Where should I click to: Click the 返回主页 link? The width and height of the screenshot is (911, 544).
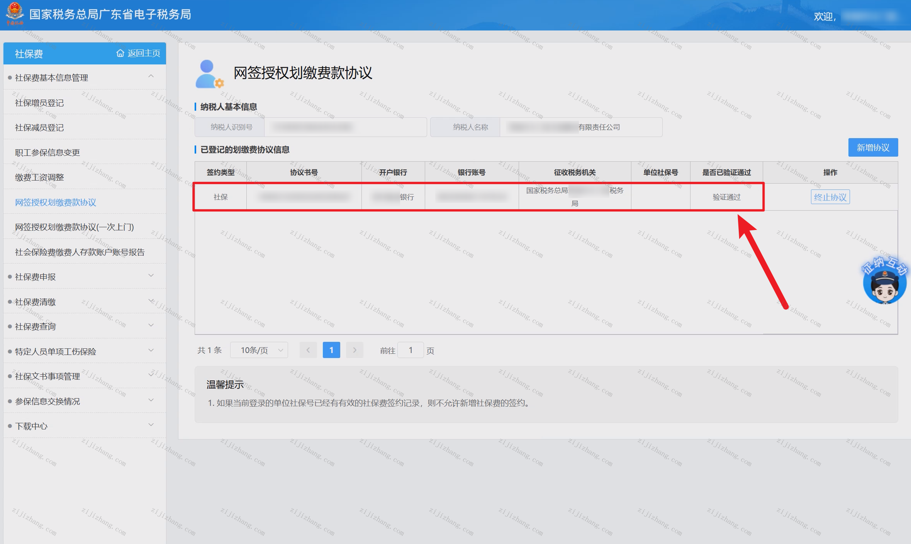click(144, 53)
